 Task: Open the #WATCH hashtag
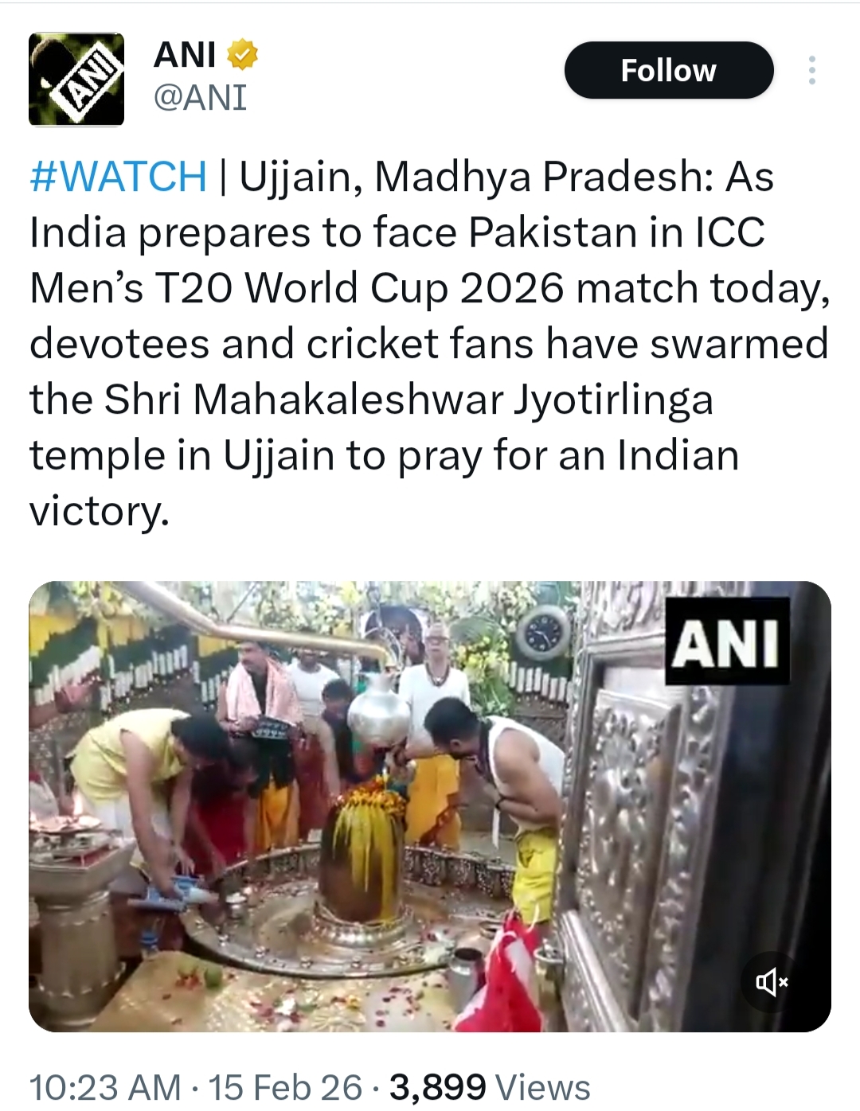tap(118, 177)
